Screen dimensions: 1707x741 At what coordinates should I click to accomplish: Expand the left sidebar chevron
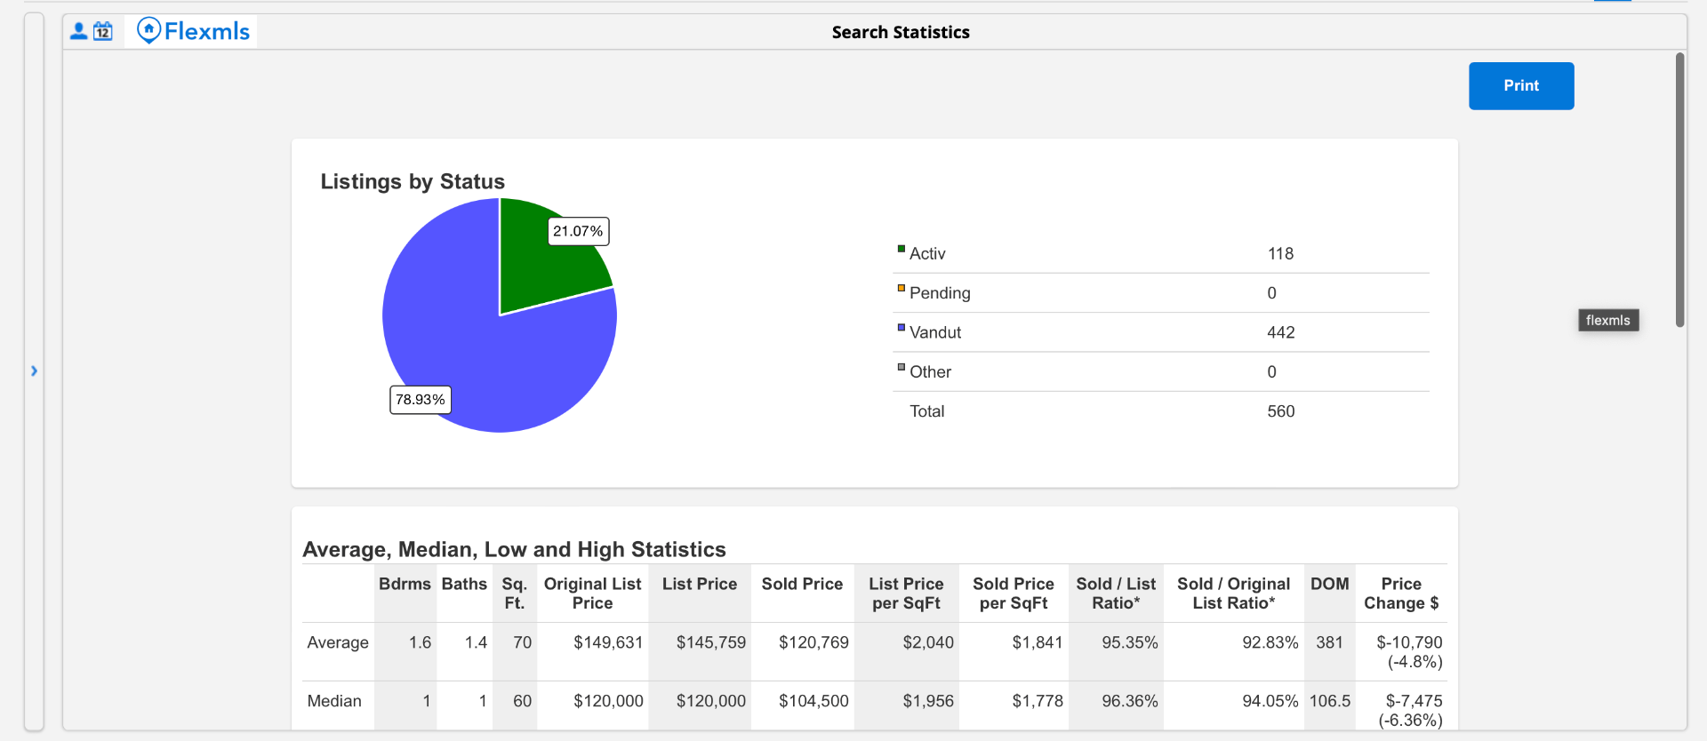34,370
